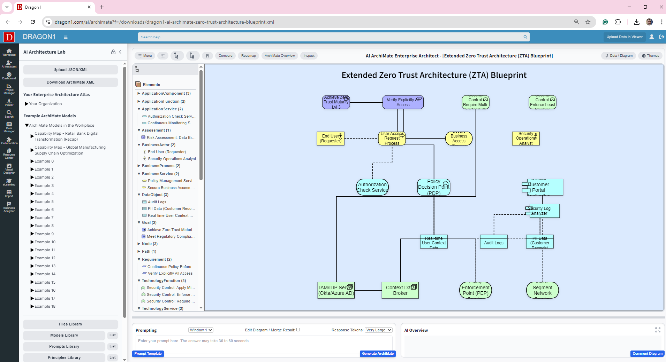Open the Menu in the diagram toolbar
The image size is (666, 362).
(144, 55)
